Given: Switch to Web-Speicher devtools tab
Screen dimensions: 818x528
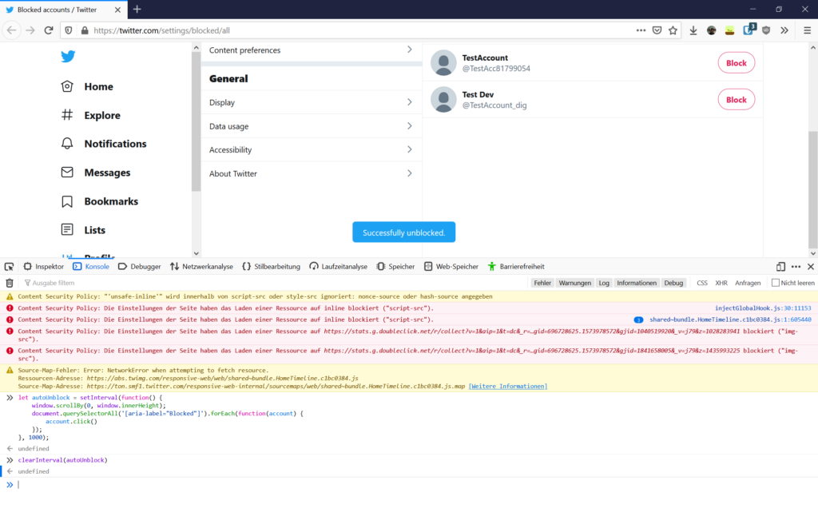Looking at the screenshot, I should click(x=451, y=267).
